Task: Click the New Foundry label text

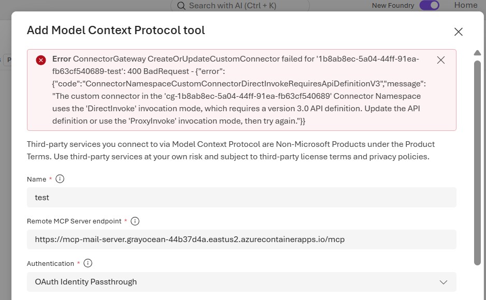Action: click(x=393, y=6)
